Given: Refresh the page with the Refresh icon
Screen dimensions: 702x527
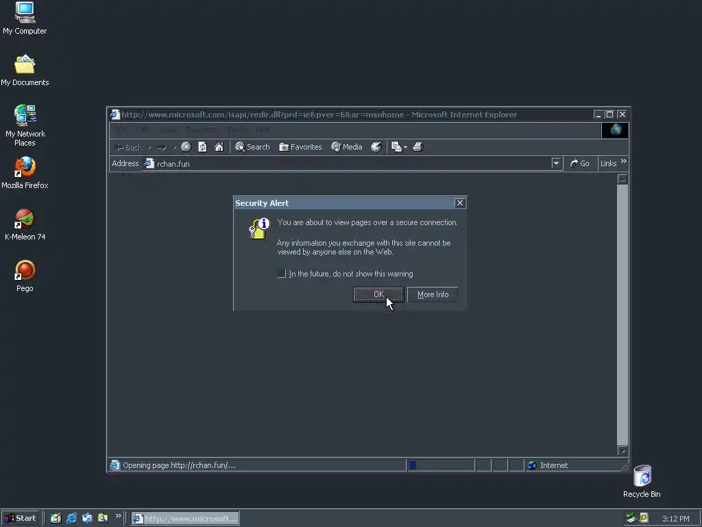Looking at the screenshot, I should (x=202, y=147).
